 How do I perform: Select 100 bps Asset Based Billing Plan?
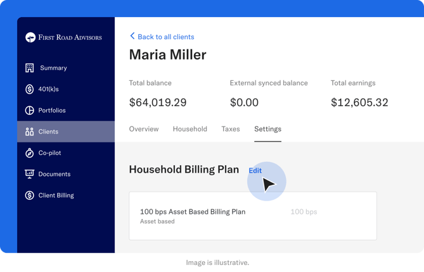193,212
